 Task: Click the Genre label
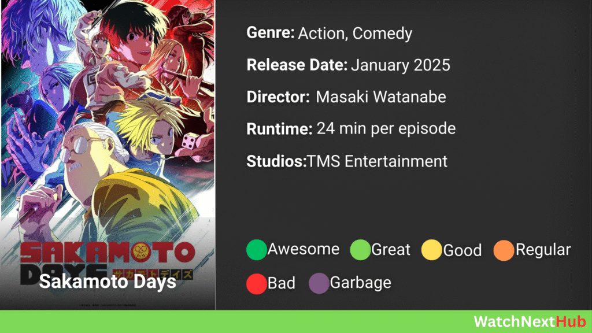coord(271,33)
